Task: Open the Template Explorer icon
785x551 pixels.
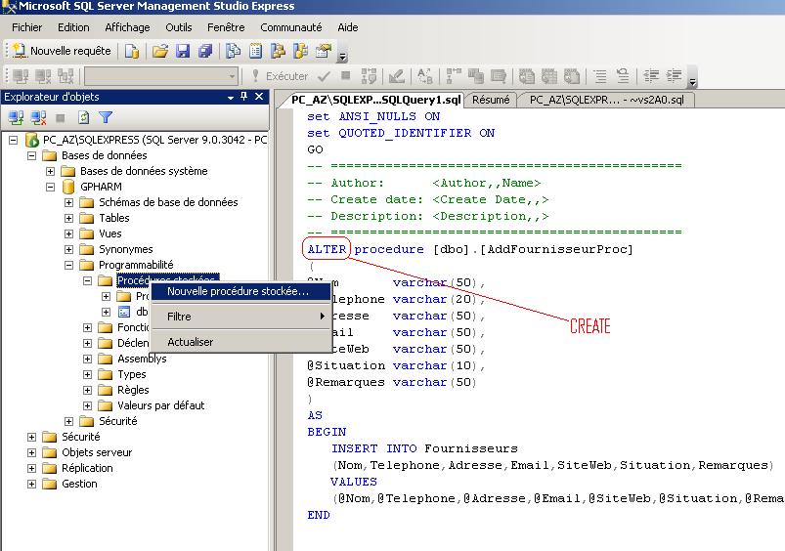Action: click(x=300, y=51)
